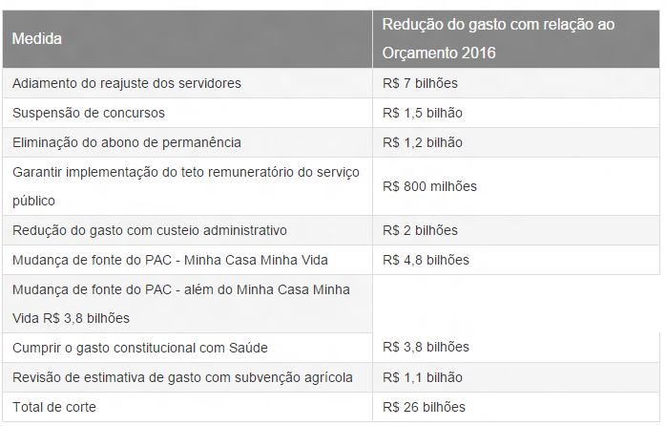
Task: Click the 'R$ 26 bilhões' total value
Action: point(424,407)
